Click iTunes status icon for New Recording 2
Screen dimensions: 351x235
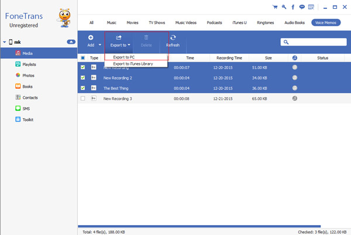tap(295, 78)
